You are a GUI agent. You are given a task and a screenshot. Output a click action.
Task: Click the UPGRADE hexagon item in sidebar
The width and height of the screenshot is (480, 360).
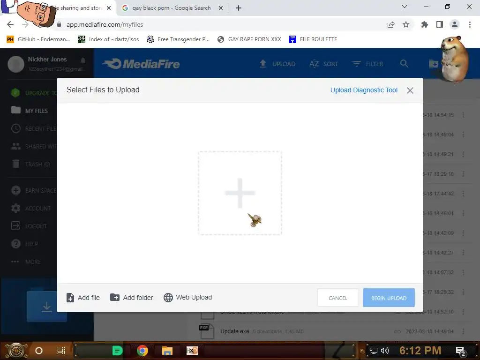click(34, 93)
